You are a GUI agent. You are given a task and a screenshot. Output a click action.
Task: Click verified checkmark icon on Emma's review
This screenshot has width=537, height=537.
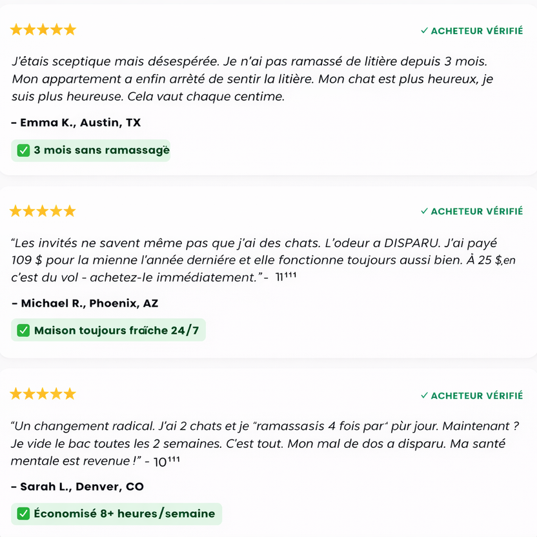424,30
